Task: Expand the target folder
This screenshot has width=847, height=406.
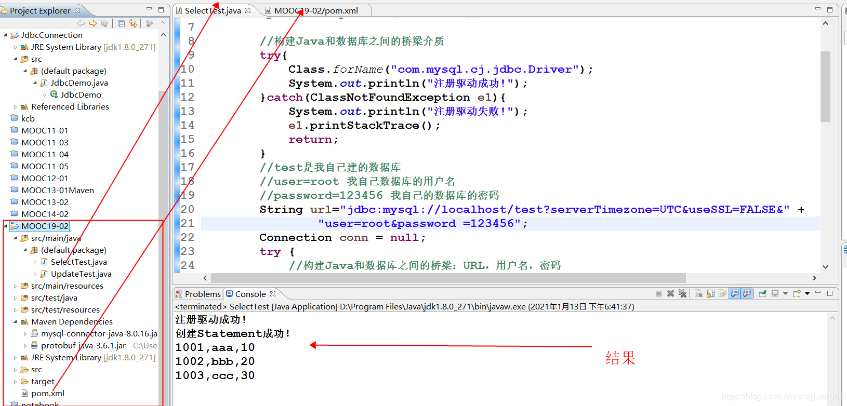Action: 15,381
